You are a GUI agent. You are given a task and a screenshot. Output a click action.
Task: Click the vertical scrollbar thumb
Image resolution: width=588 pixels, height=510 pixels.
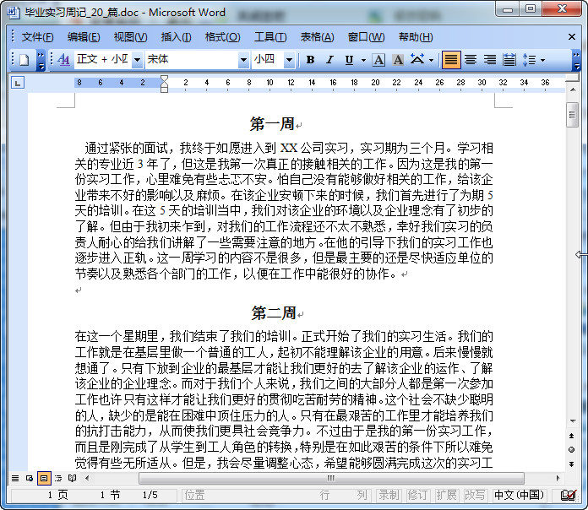pyautogui.click(x=572, y=115)
